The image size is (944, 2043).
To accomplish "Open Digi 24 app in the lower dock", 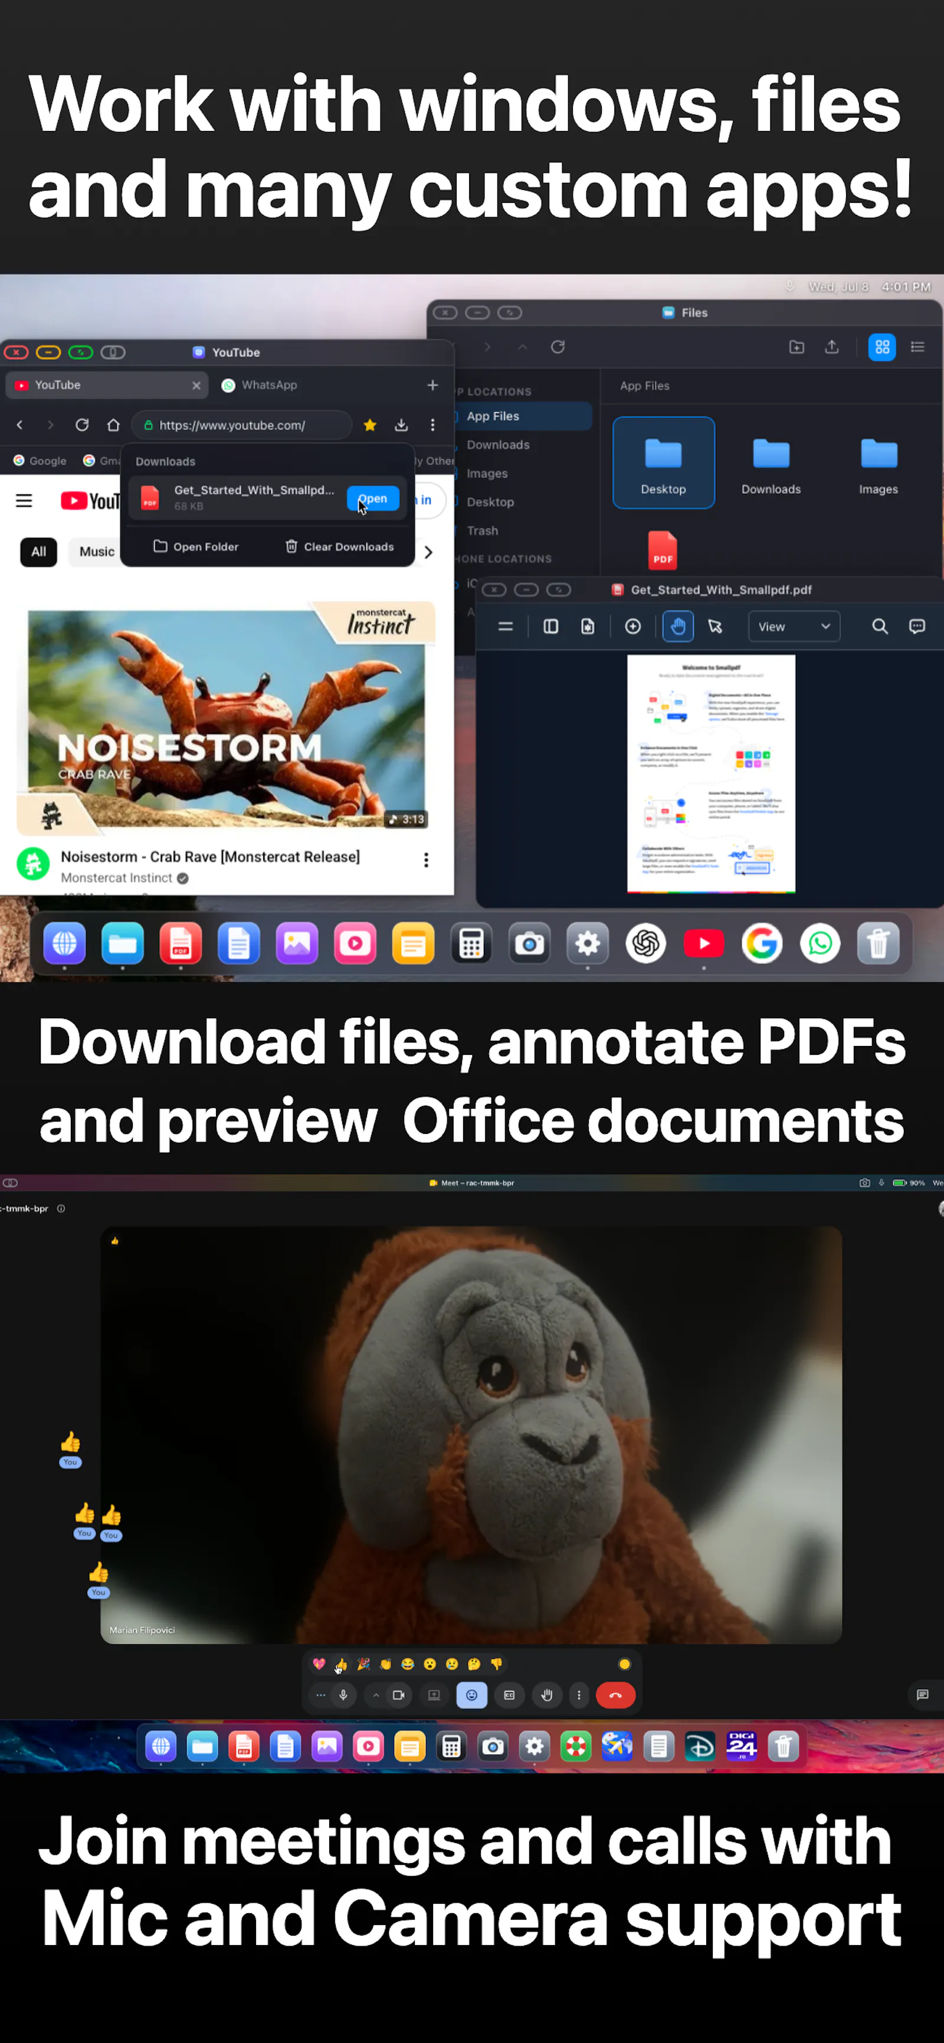I will (742, 1746).
